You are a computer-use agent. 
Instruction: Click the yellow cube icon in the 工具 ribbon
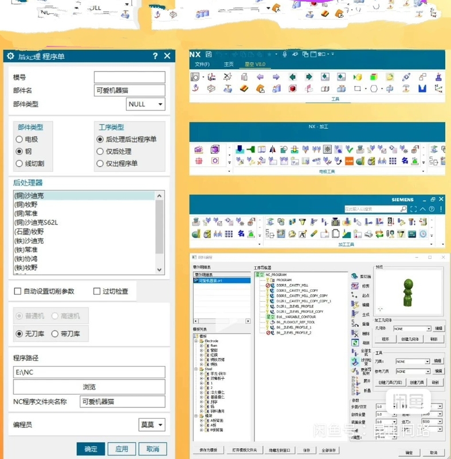[x=358, y=77]
